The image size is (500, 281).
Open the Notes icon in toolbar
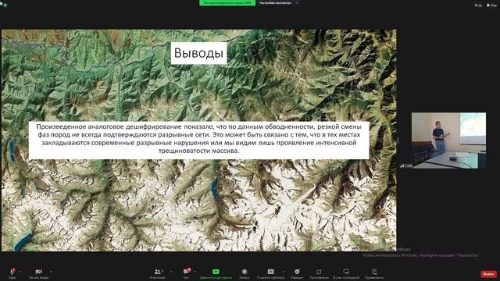374,273
